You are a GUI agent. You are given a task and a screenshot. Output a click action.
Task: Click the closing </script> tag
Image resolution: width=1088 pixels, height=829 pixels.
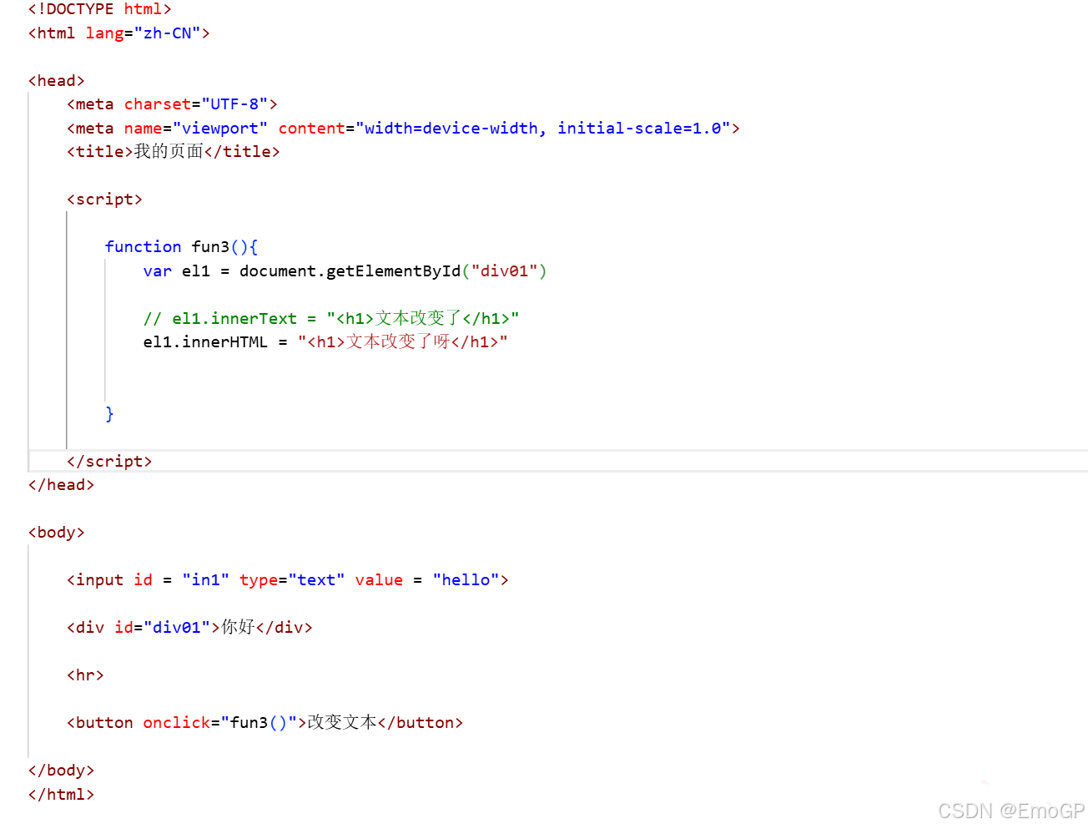[x=109, y=462]
